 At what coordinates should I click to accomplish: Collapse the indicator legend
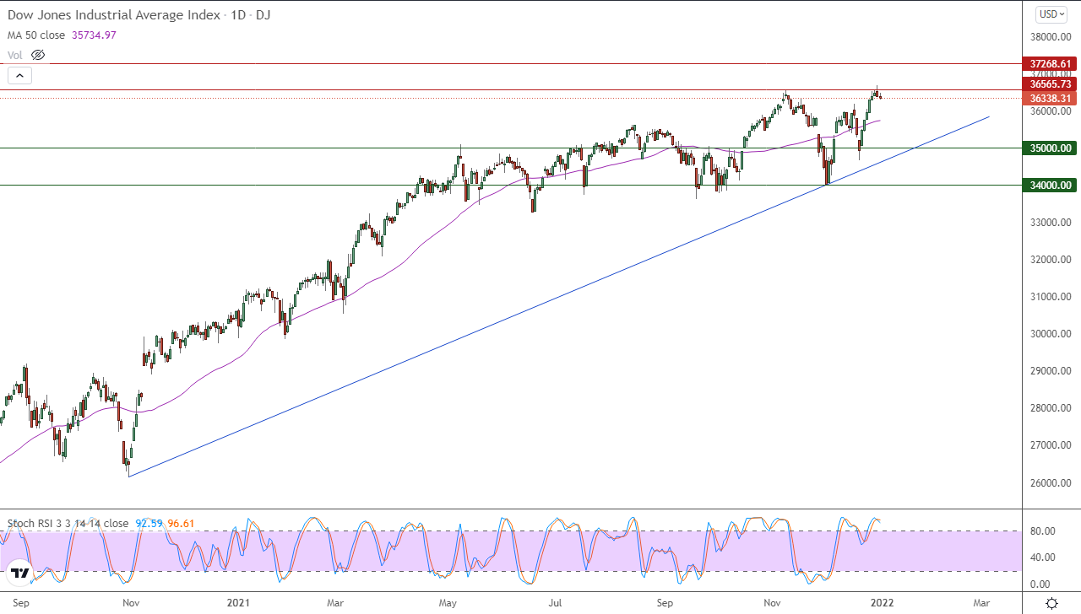[19, 75]
